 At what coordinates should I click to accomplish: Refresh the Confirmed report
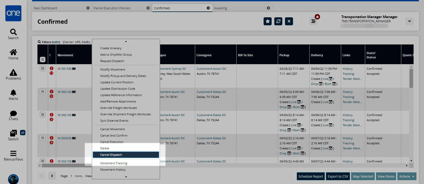click(x=278, y=21)
